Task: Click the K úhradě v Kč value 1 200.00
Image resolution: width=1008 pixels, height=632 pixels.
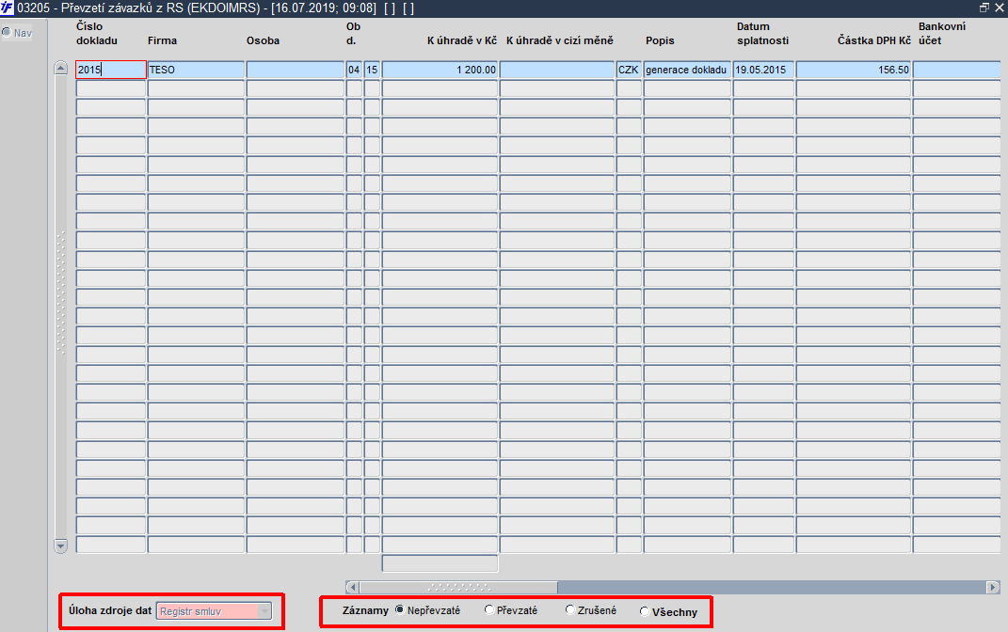Action: coord(440,70)
